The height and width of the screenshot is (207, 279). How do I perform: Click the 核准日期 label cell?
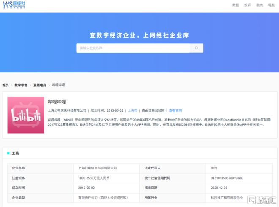pos(173,188)
